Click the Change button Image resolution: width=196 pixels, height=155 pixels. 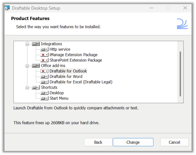point(133,142)
